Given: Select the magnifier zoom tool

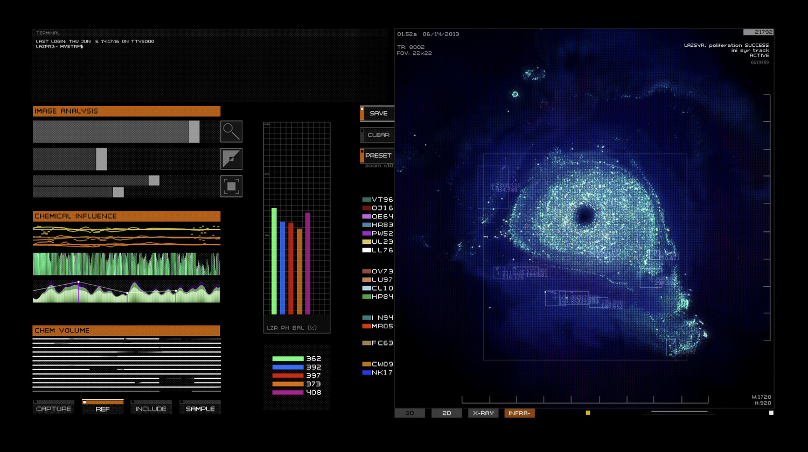Looking at the screenshot, I should click(x=231, y=131).
